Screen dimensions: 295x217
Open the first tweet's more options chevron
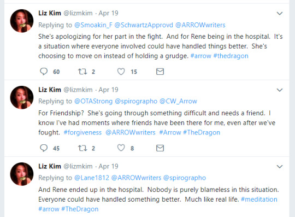coord(280,13)
